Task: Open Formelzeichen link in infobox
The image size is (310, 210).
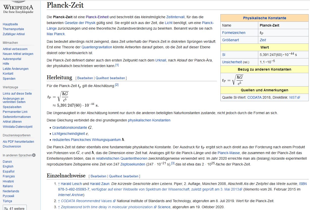Action: click(x=234, y=33)
